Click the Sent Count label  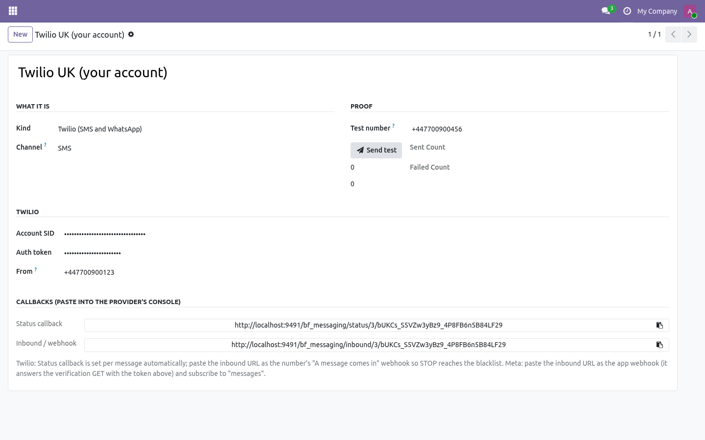[x=427, y=147]
